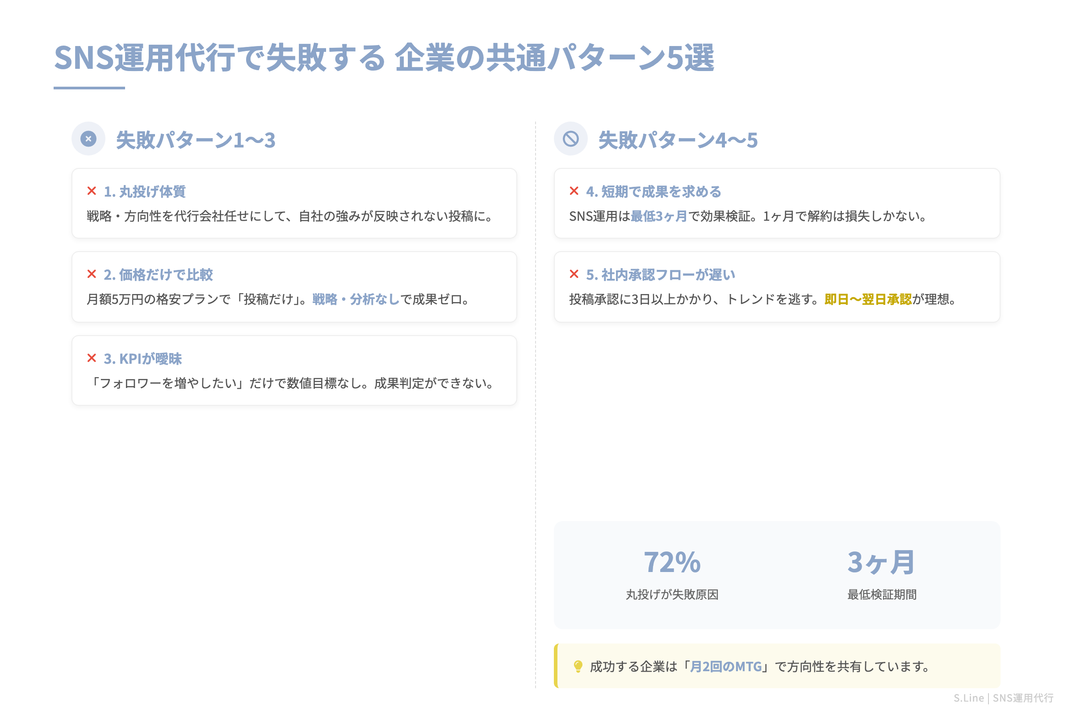Select the red × icon before 丸投げ体質
The width and height of the screenshot is (1072, 715).
[x=91, y=191]
